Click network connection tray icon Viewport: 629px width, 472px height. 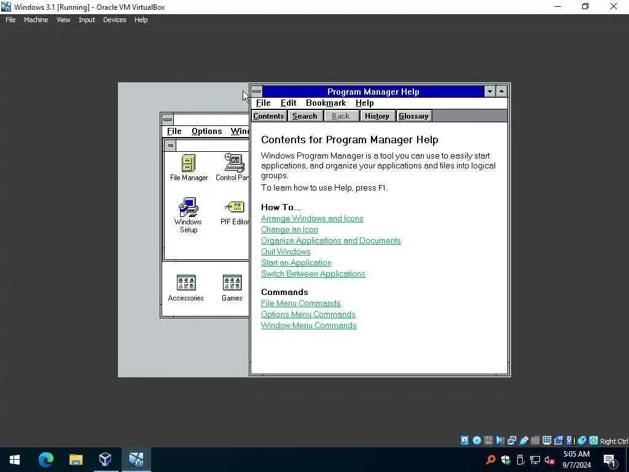(x=535, y=460)
